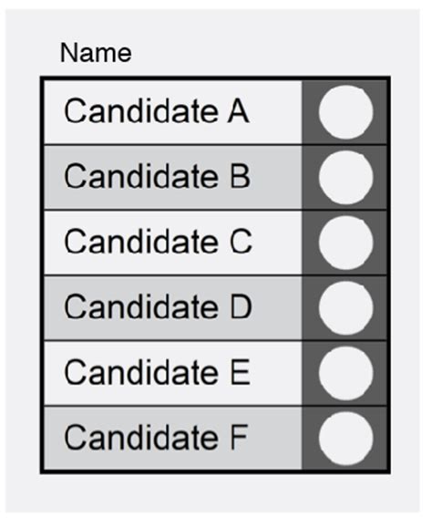Click the Candidate C name label
Viewport: 432px width, 528px height.
point(159,242)
